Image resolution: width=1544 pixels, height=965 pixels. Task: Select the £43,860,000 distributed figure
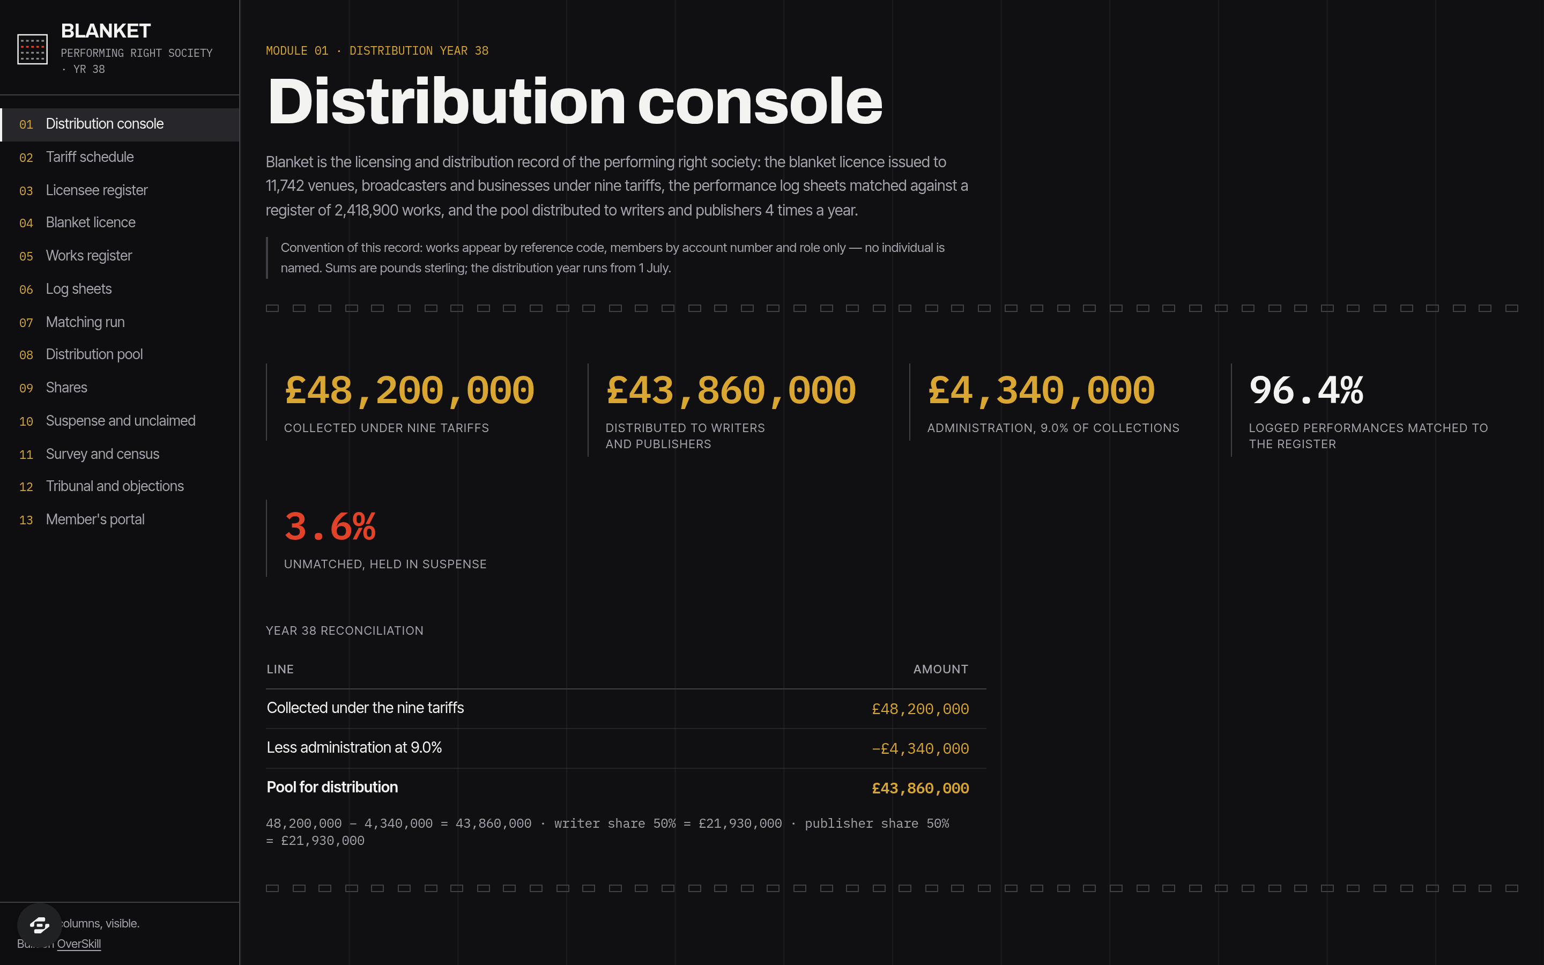tap(731, 390)
